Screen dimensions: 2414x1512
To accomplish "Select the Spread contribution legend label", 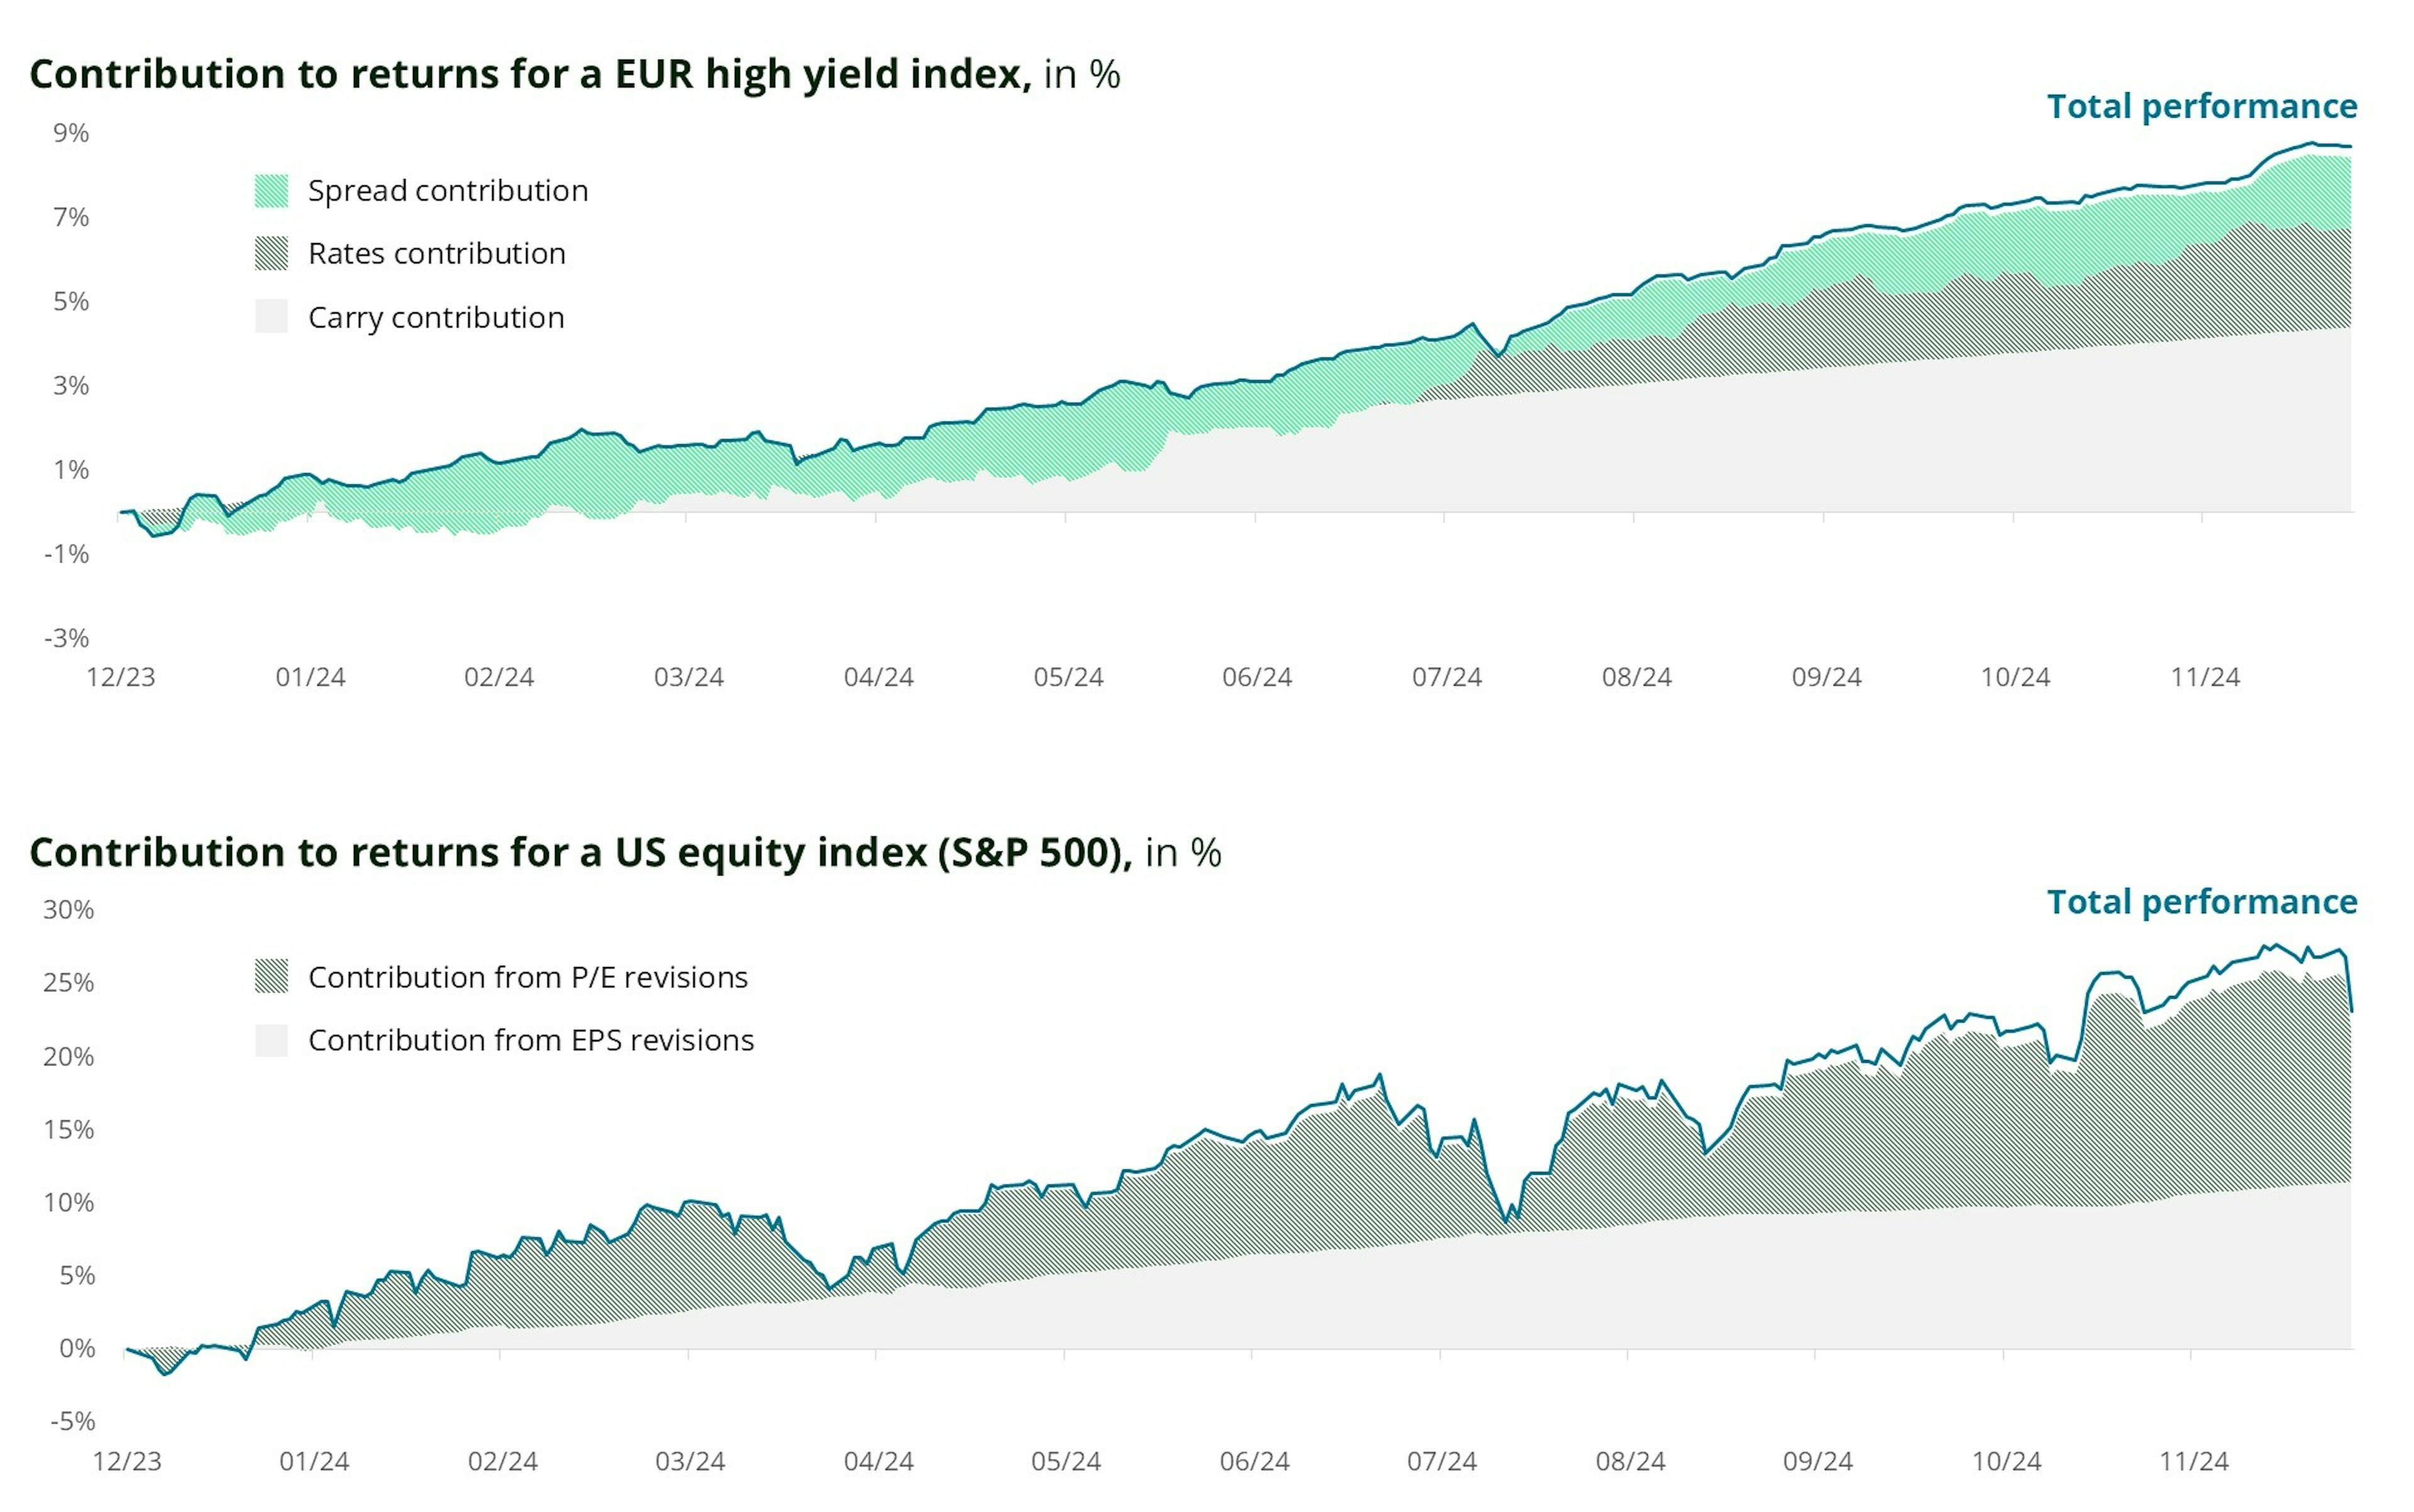I will [447, 191].
